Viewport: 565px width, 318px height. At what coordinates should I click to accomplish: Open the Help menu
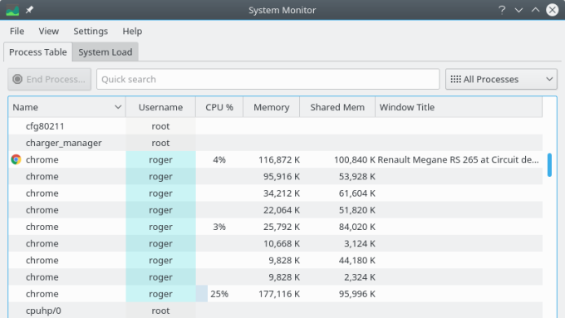(x=132, y=32)
